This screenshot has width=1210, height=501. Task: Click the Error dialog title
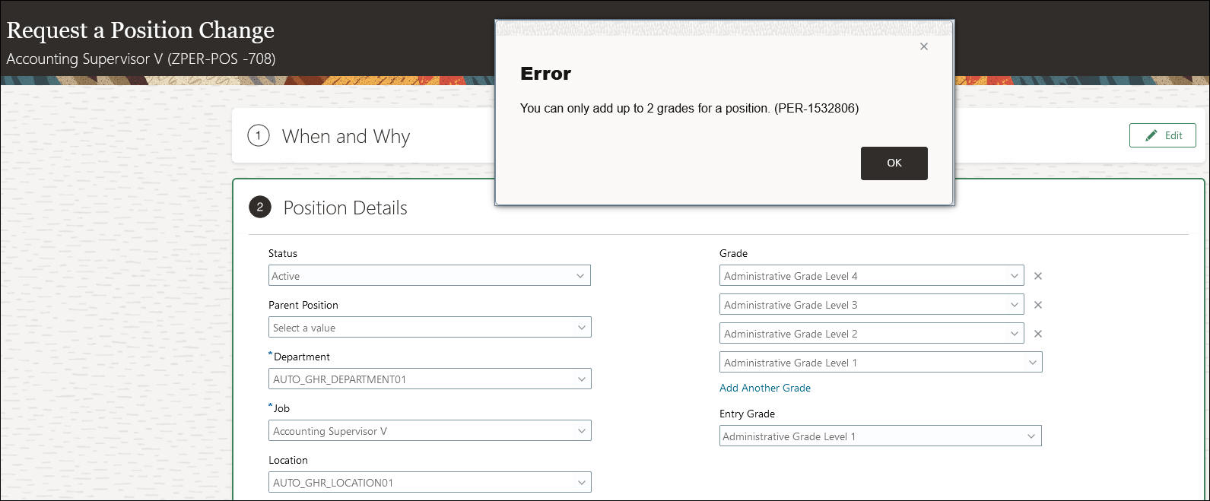(545, 74)
